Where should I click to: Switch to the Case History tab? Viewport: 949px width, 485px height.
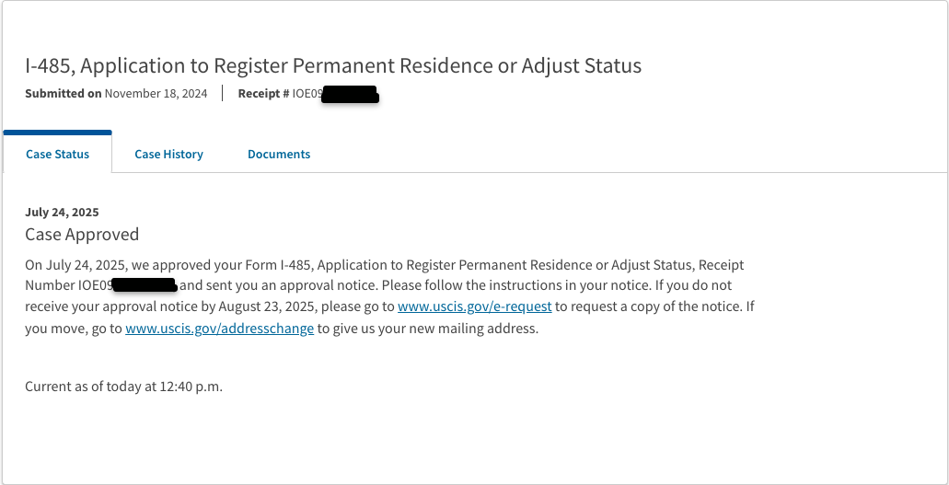(x=168, y=154)
